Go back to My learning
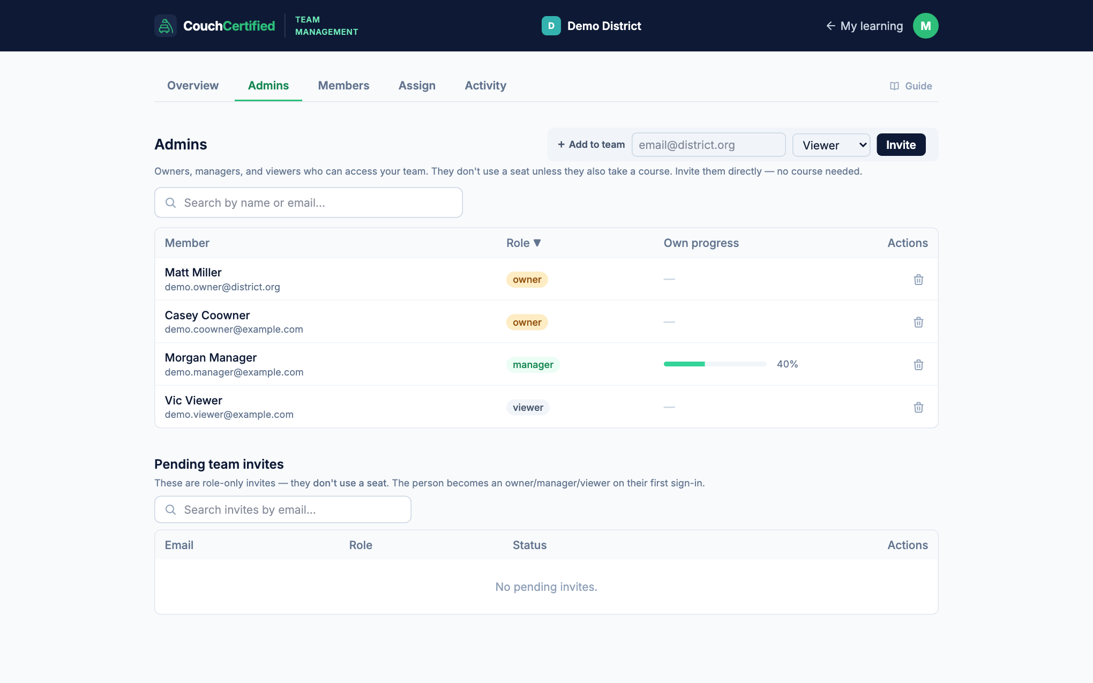This screenshot has height=683, width=1093. tap(864, 26)
